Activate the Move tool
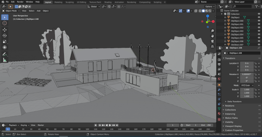Image resolution: width=262 pixels, height=137 pixels. click(x=4, y=30)
